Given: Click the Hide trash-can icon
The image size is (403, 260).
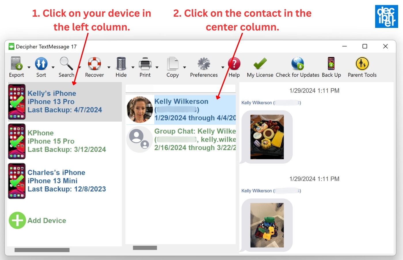Looking at the screenshot, I should click(121, 63).
